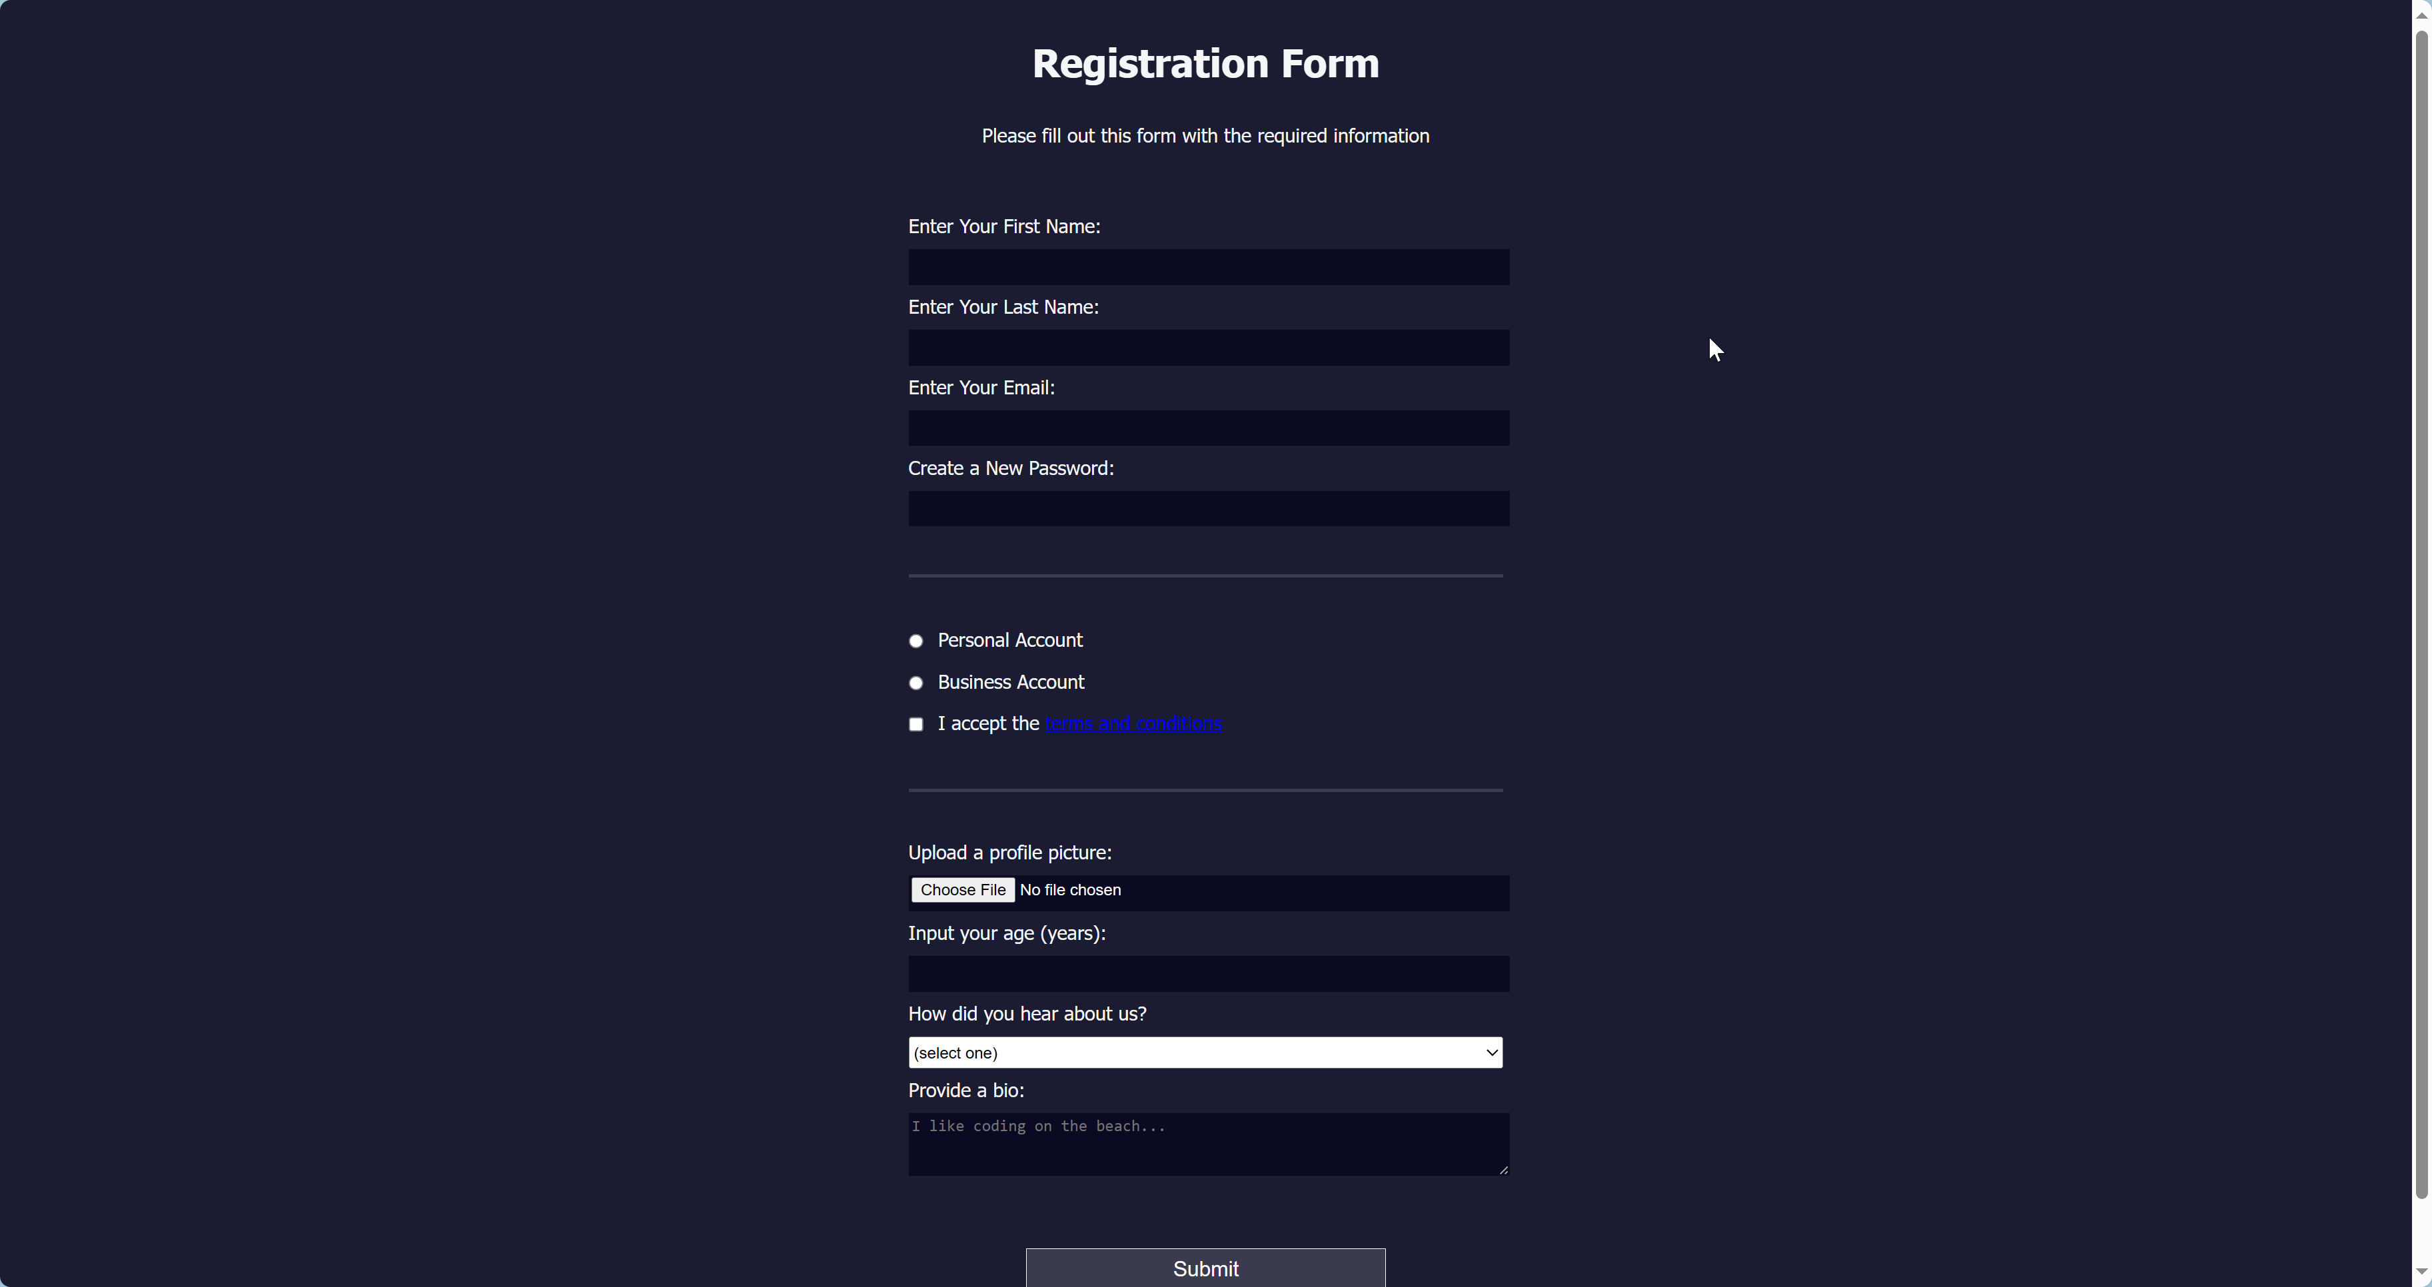Click the First Name input field
This screenshot has width=2432, height=1287.
[x=1207, y=267]
